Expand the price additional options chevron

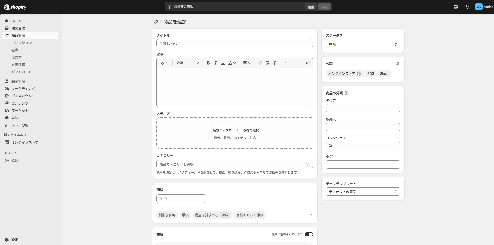click(310, 215)
